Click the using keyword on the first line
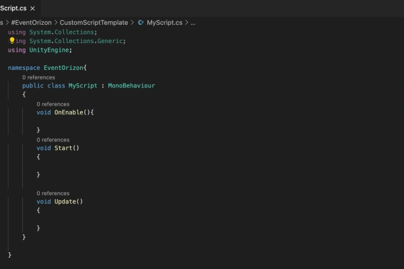Viewport: 404px width, 269px height. (17, 32)
